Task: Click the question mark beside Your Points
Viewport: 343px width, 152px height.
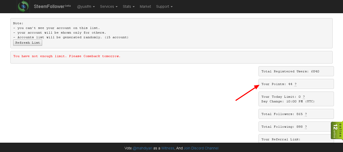Action: click(295, 84)
